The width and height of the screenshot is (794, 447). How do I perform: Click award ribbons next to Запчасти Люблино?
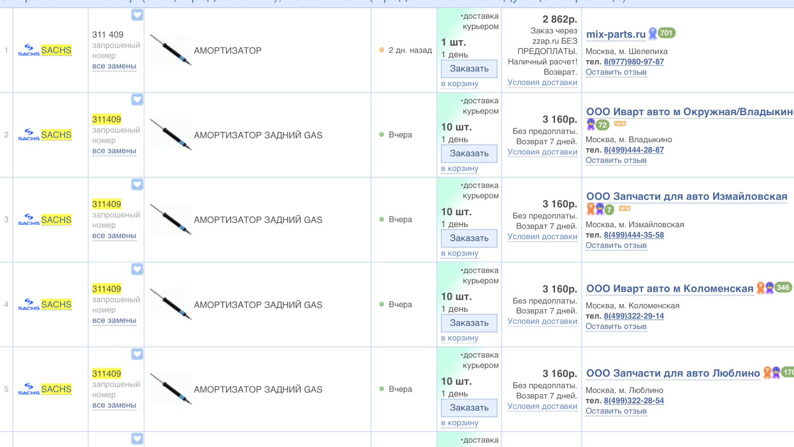click(772, 372)
